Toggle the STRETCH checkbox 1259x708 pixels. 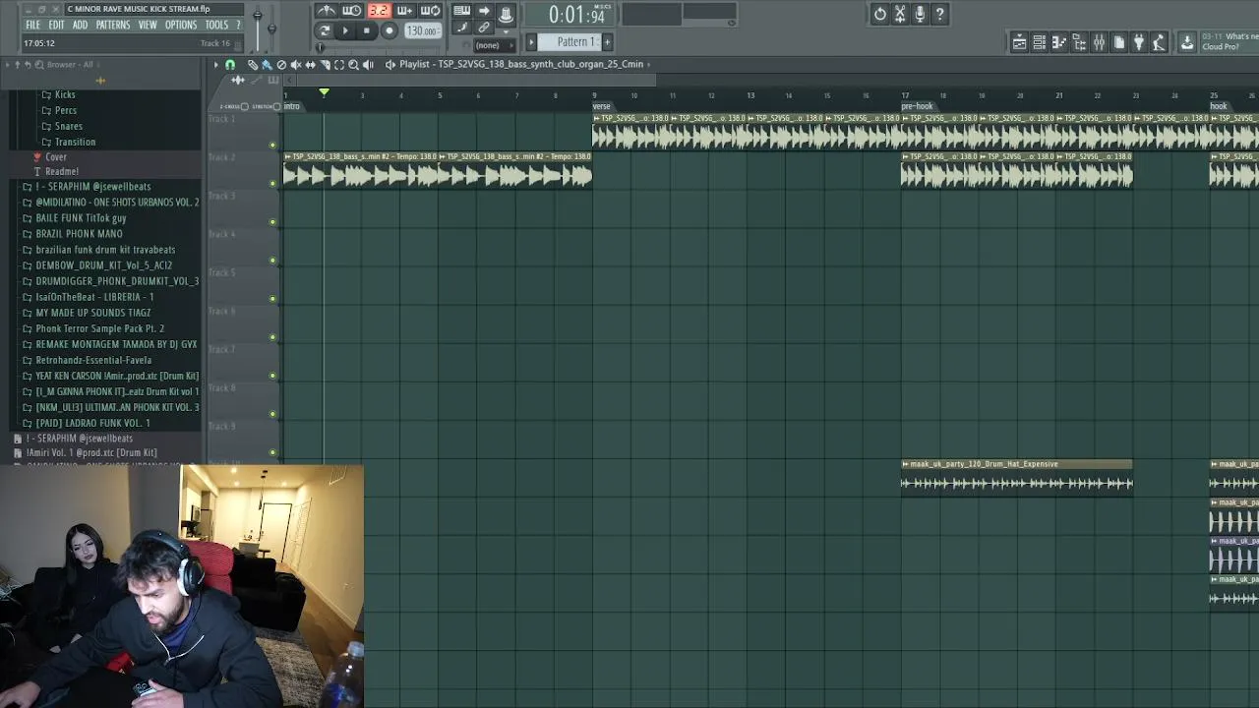pos(276,106)
